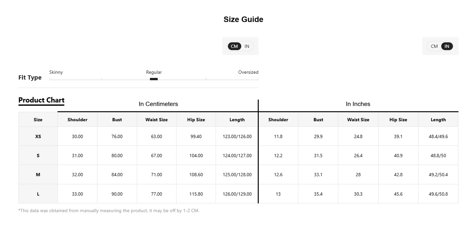Image resolution: width=475 pixels, height=226 pixels.
Task: Click the 48.8/50 length cell
Action: [x=438, y=156]
